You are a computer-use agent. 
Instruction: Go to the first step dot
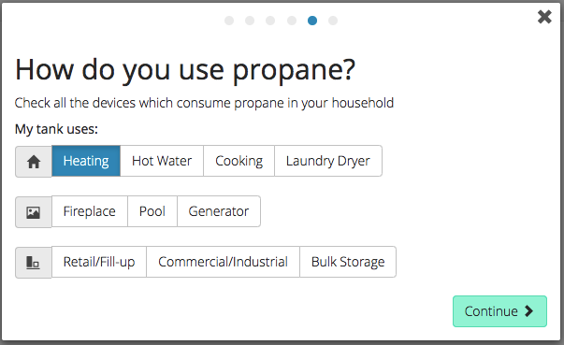point(229,21)
